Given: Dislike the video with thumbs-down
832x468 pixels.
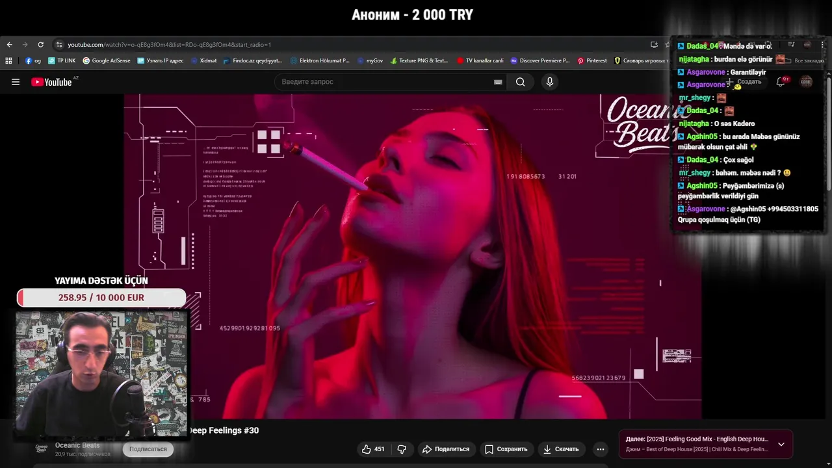Looking at the screenshot, I should pos(402,449).
